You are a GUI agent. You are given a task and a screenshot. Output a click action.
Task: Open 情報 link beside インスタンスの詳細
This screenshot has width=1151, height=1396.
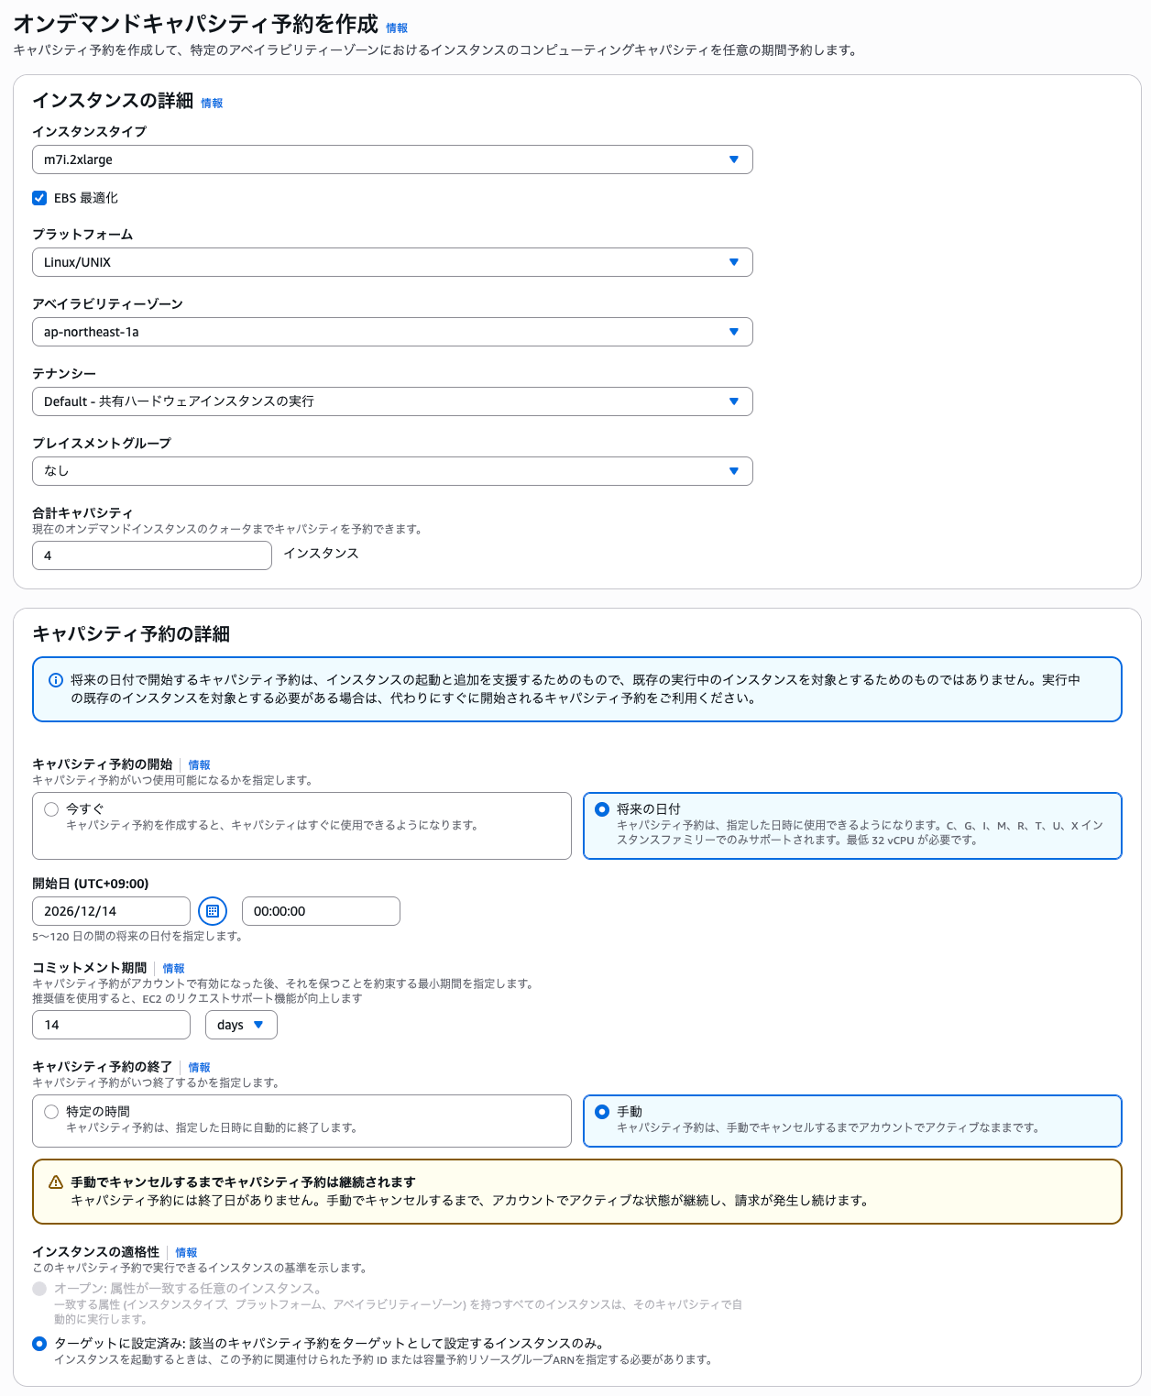212,104
